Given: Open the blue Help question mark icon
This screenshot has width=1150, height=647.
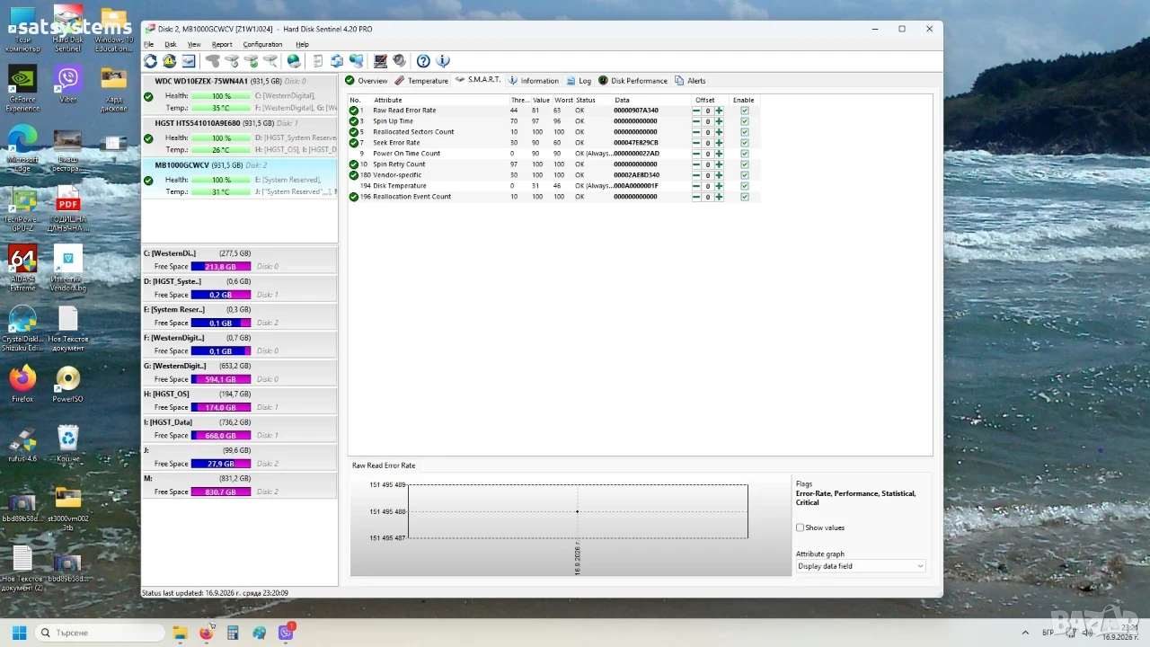Looking at the screenshot, I should 423,61.
